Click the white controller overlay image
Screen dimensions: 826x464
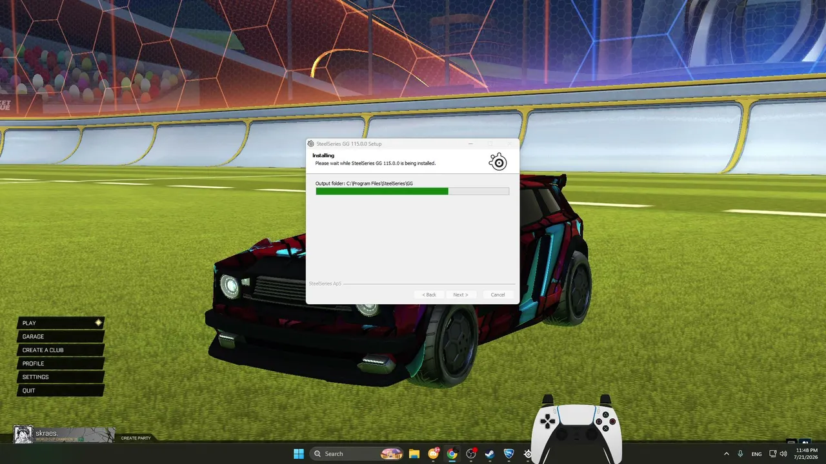(x=577, y=428)
